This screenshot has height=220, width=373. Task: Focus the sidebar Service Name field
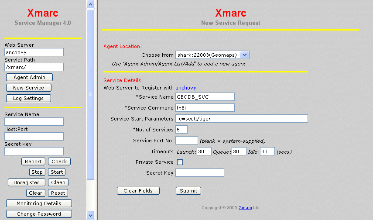[x=34, y=122]
